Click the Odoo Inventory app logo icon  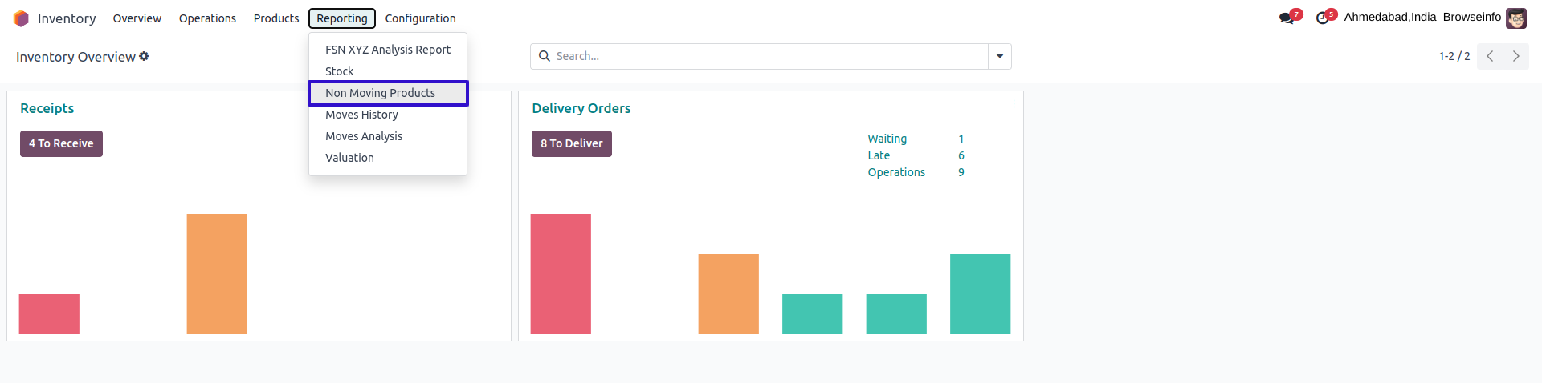point(21,18)
